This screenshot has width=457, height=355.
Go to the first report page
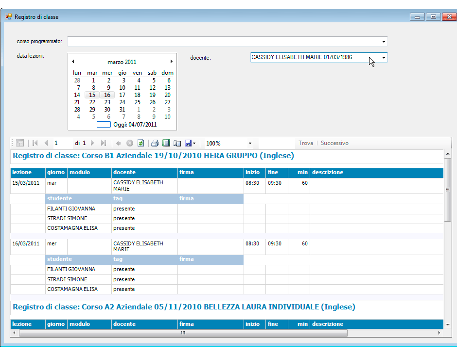tap(35, 143)
